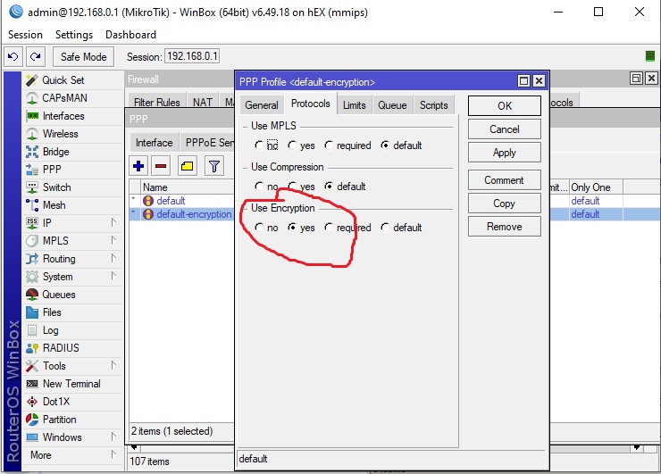Click the redo arrow icon
The image size is (661, 474).
(x=36, y=56)
